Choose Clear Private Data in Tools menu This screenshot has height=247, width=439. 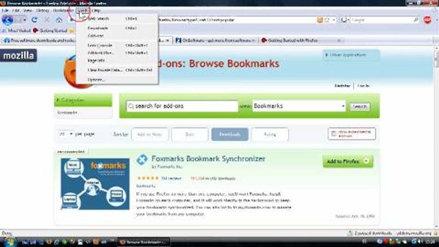coord(117,70)
